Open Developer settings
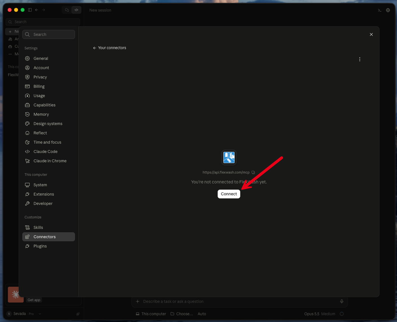This screenshot has height=322, width=397. coord(48,203)
